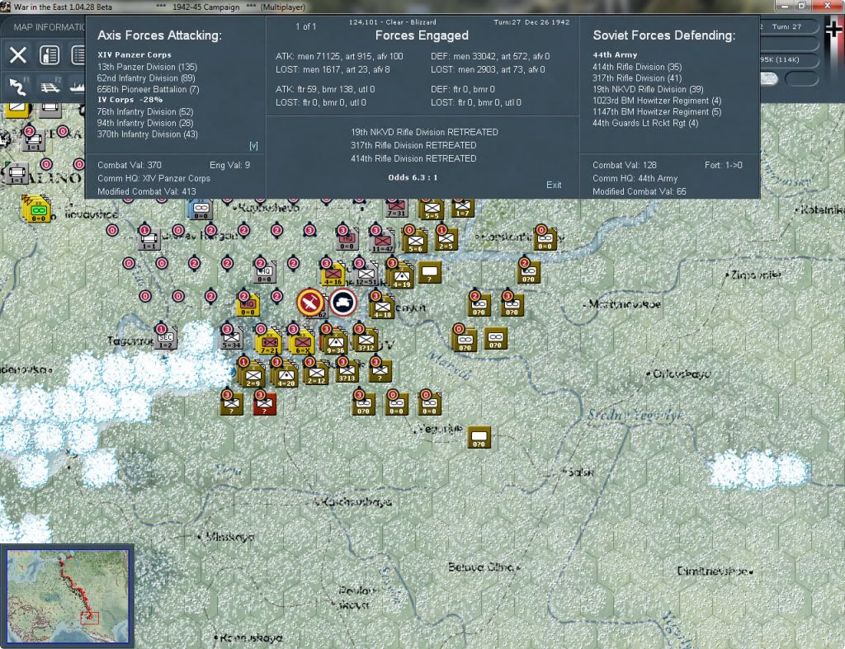Select the Soviet unit counter near Yegorlyk
Viewport: 845px width, 649px height.
(479, 438)
